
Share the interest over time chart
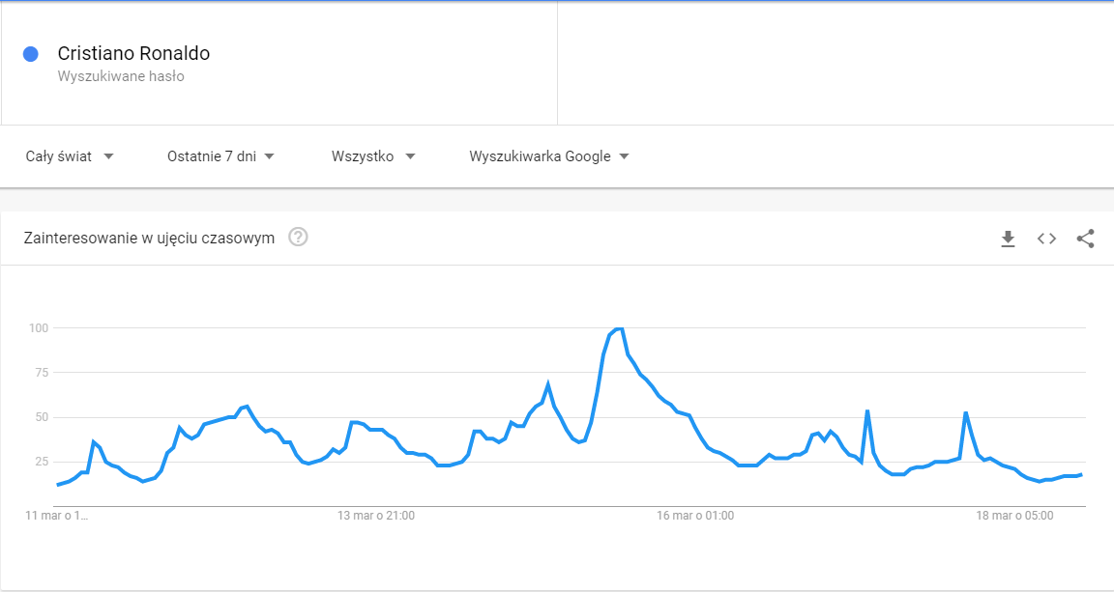(1085, 239)
